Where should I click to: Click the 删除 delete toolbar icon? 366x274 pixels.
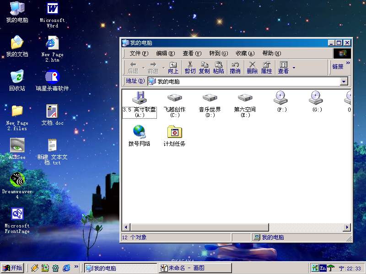(253, 68)
